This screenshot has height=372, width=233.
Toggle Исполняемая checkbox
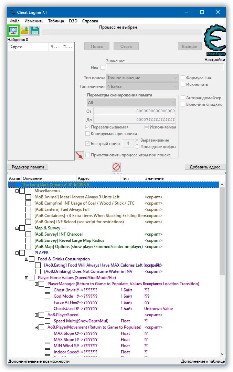(x=146, y=127)
